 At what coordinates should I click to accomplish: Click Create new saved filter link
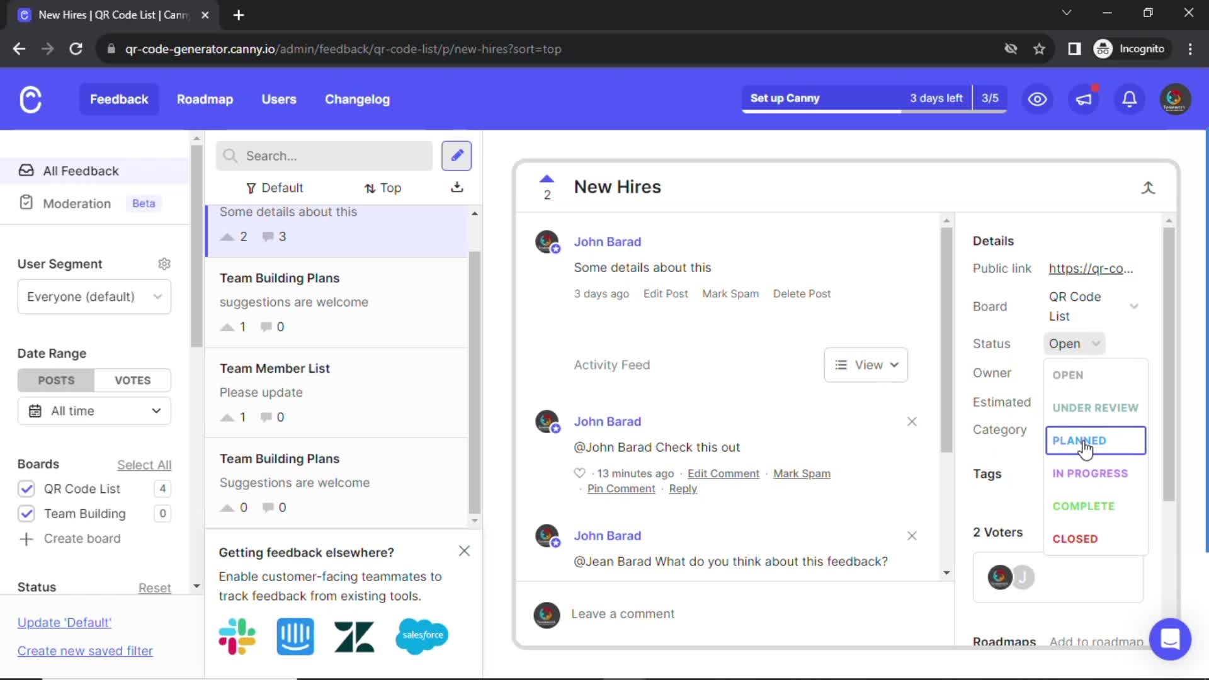[85, 651]
